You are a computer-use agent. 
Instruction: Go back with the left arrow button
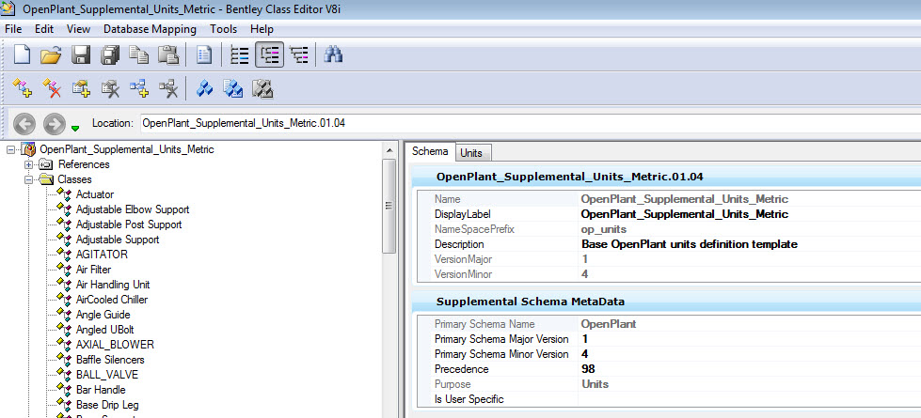tap(24, 124)
